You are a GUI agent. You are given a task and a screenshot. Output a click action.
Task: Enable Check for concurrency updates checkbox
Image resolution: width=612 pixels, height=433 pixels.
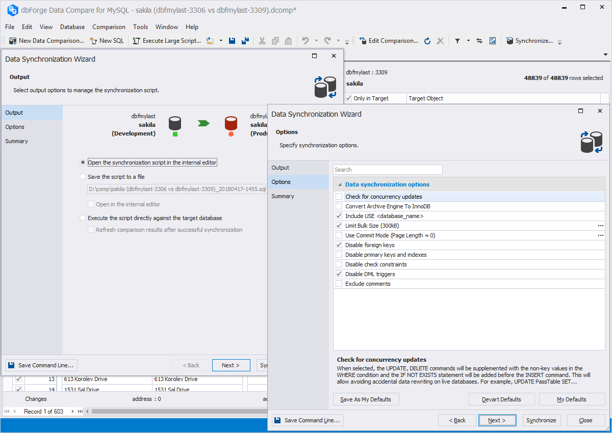[339, 197]
